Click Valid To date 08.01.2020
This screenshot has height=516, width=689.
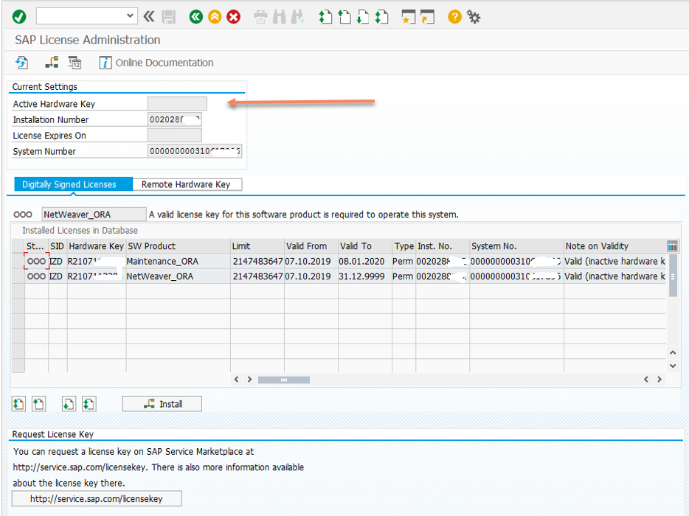(364, 261)
